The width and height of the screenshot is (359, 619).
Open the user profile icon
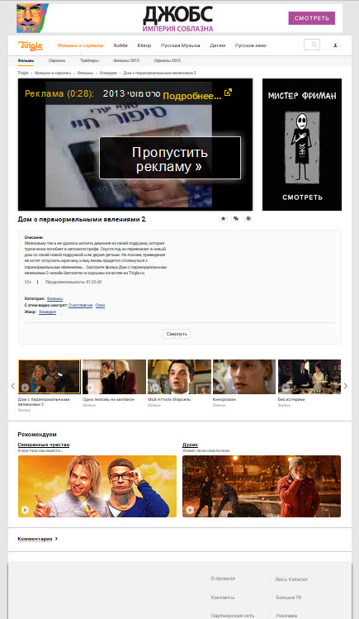click(335, 45)
